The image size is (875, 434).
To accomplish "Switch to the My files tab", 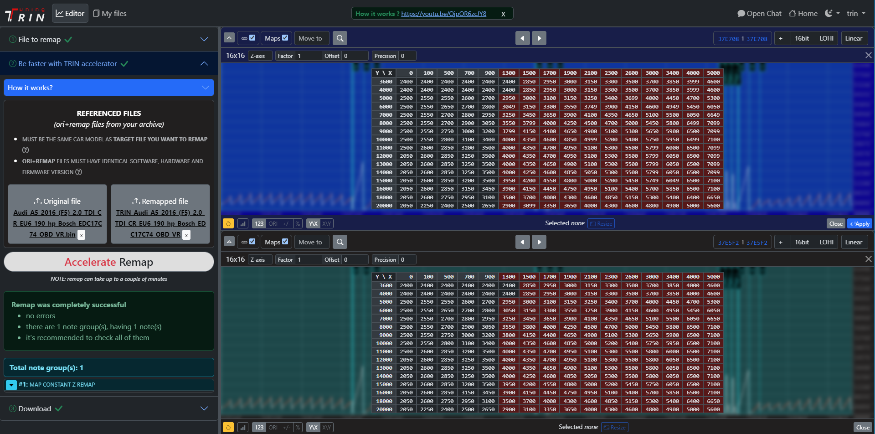I will coord(110,13).
